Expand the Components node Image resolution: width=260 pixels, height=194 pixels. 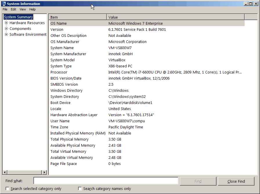point(6,29)
